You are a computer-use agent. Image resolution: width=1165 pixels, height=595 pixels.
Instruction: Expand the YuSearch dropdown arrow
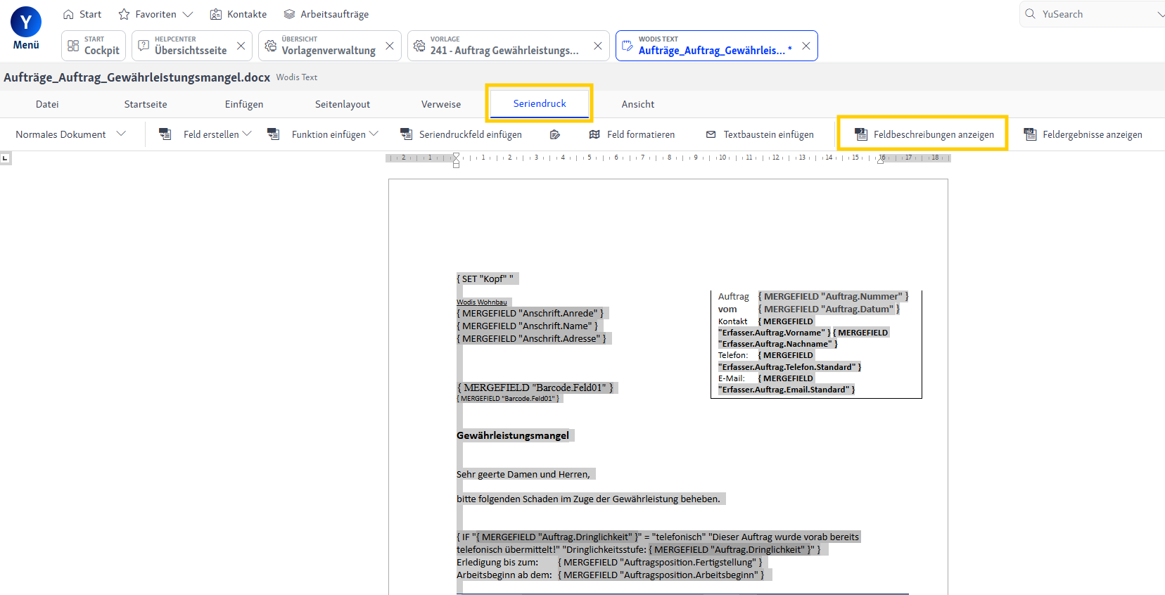tap(1160, 14)
